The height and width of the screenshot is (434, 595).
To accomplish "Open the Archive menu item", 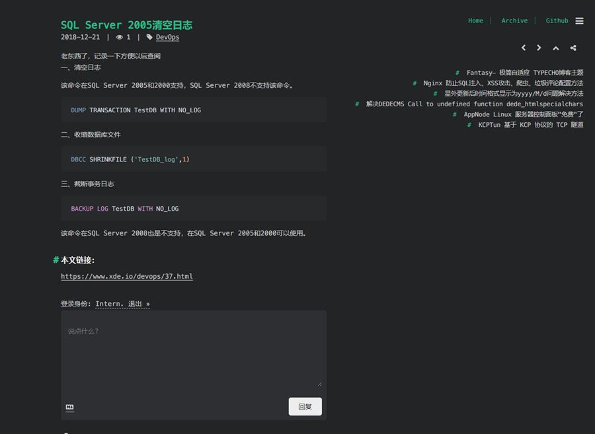I will [514, 20].
